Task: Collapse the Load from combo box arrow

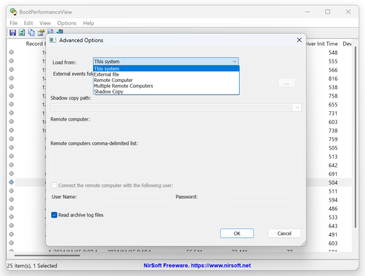Action: (234, 61)
